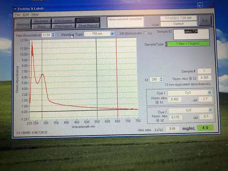Click the Print Report button
228x171 pixels.
coord(63,26)
